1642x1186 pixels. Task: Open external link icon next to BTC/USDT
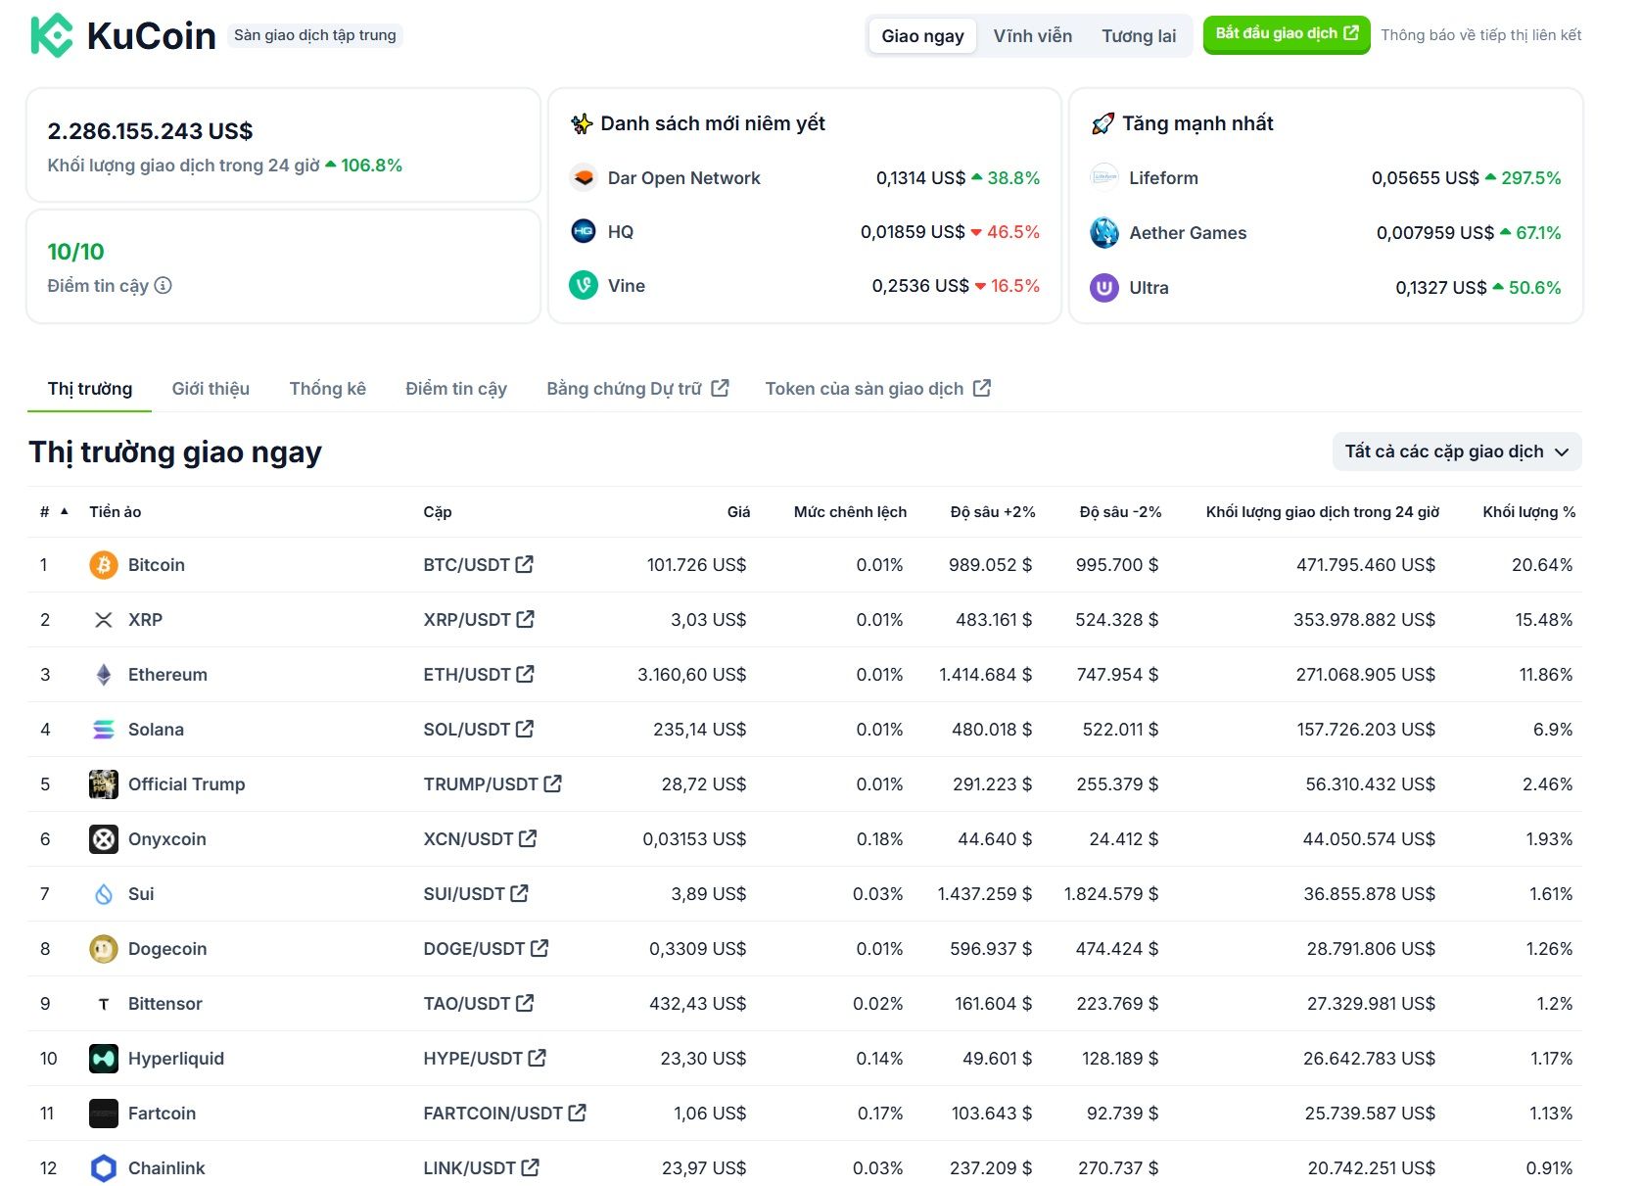pyautogui.click(x=525, y=564)
